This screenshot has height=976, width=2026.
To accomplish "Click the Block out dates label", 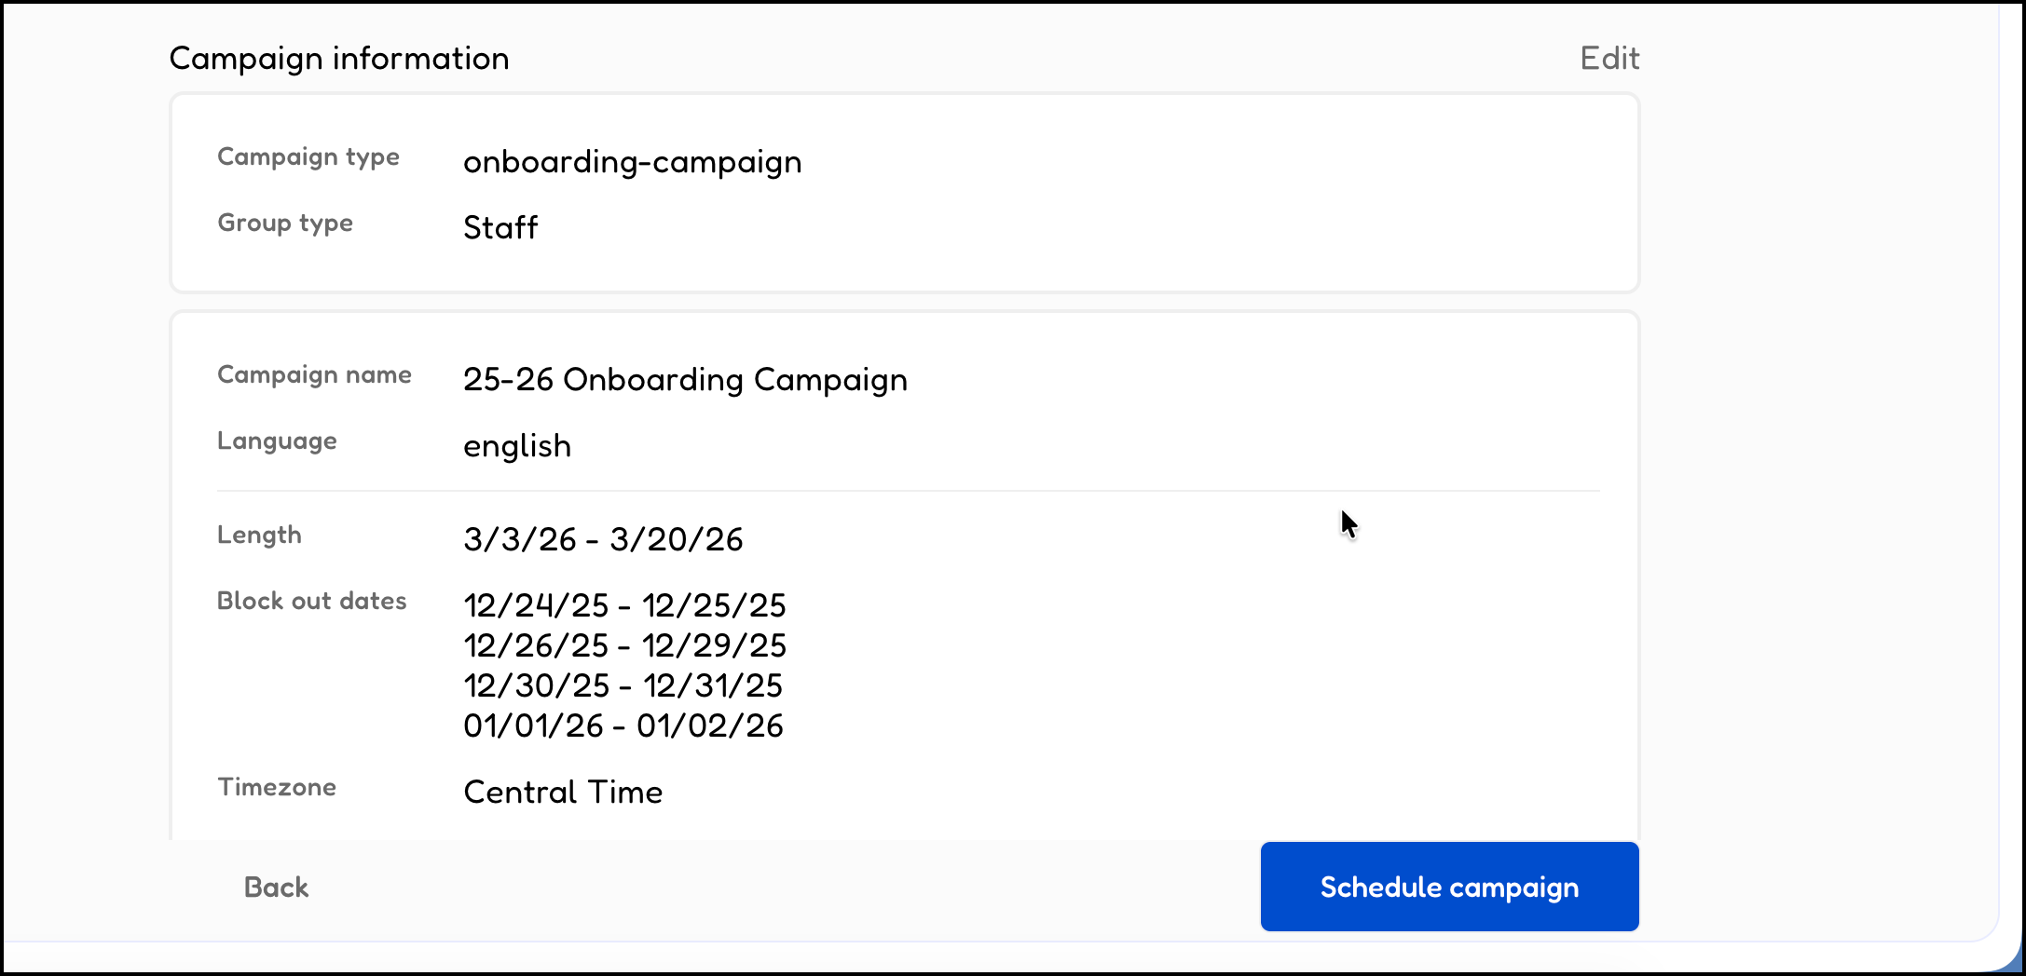I will (x=311, y=602).
